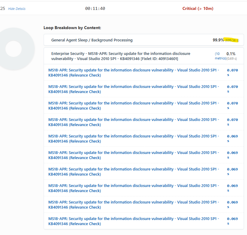Click the Loop Breakdown by Content heading

pos(72,28)
